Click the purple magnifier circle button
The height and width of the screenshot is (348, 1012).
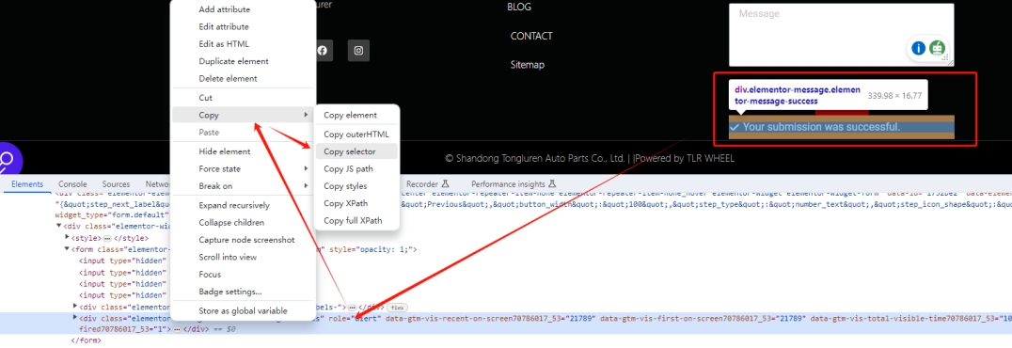point(8,160)
